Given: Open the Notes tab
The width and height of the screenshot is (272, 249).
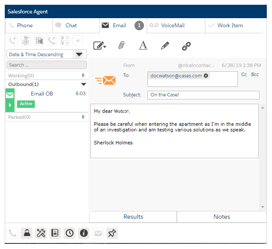Looking at the screenshot, I should click(x=221, y=217).
